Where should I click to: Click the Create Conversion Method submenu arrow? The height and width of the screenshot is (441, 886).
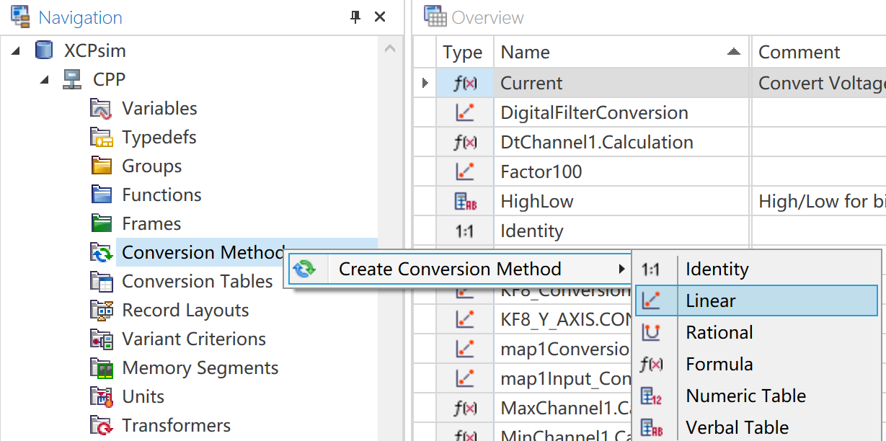click(621, 269)
